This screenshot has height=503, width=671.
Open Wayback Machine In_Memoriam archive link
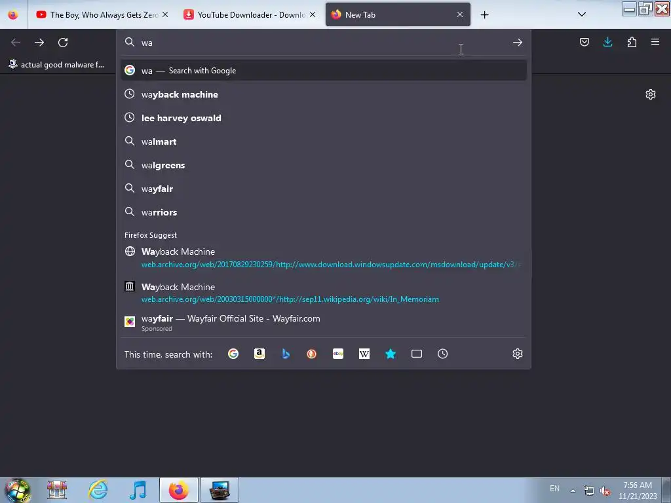[324, 293]
